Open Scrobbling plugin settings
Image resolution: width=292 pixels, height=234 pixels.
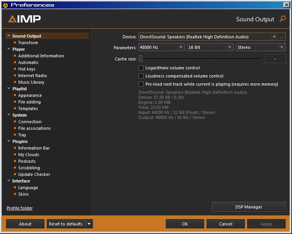[x=29, y=168]
